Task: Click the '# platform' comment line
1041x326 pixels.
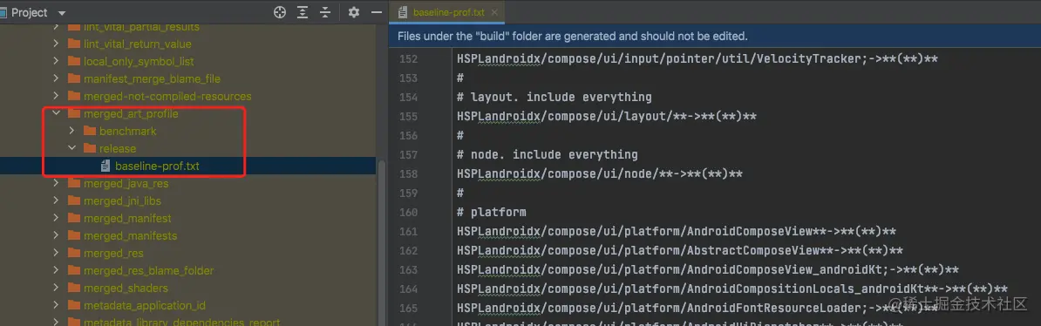Action: (x=491, y=213)
